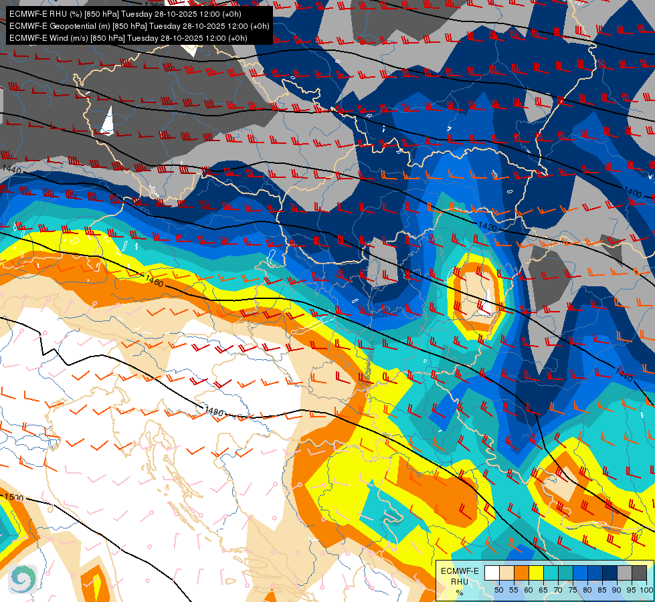Screen dimensions: 655x602
Task: Click the legend value 55
Action: pyautogui.click(x=514, y=590)
